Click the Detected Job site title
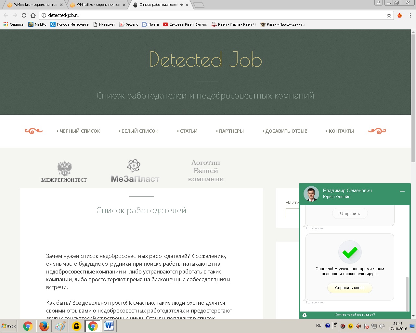The image size is (416, 333). (206, 60)
